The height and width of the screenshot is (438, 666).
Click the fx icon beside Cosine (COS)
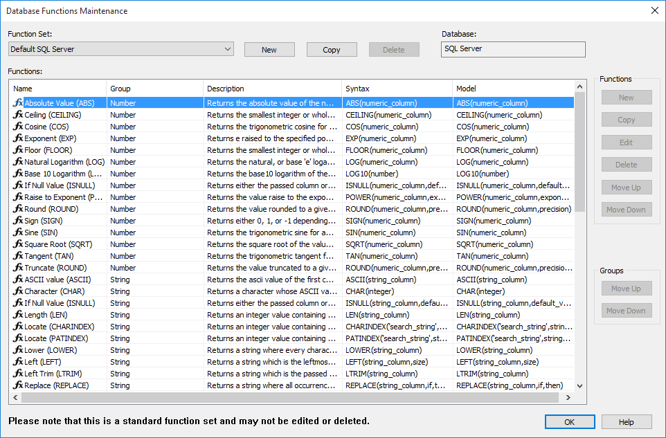[x=18, y=127]
